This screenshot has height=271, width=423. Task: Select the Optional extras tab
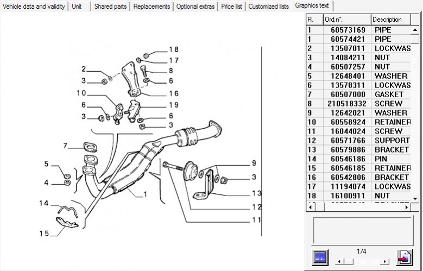point(195,6)
